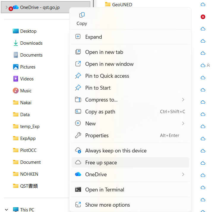Click the Always keep on this device icon

pos(78,150)
